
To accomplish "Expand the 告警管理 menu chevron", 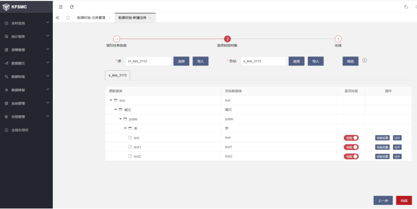I will (x=48, y=116).
